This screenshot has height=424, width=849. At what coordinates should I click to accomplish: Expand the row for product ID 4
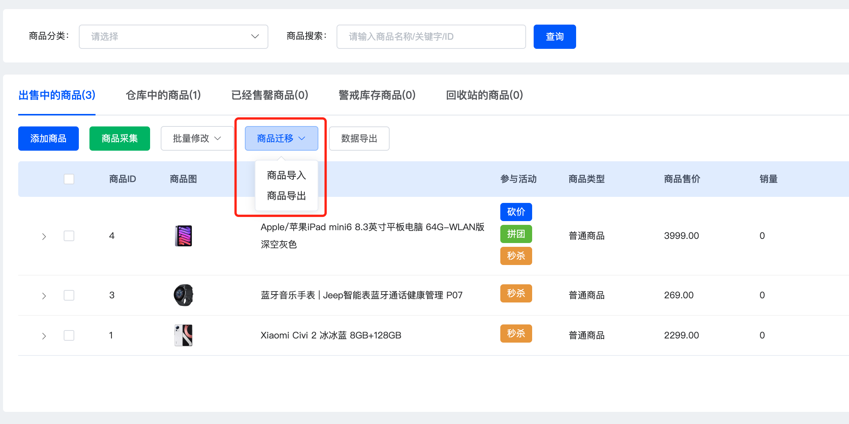tap(44, 237)
